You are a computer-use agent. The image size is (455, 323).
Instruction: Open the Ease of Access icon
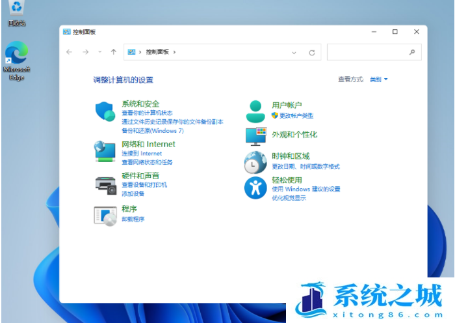pyautogui.click(x=255, y=188)
